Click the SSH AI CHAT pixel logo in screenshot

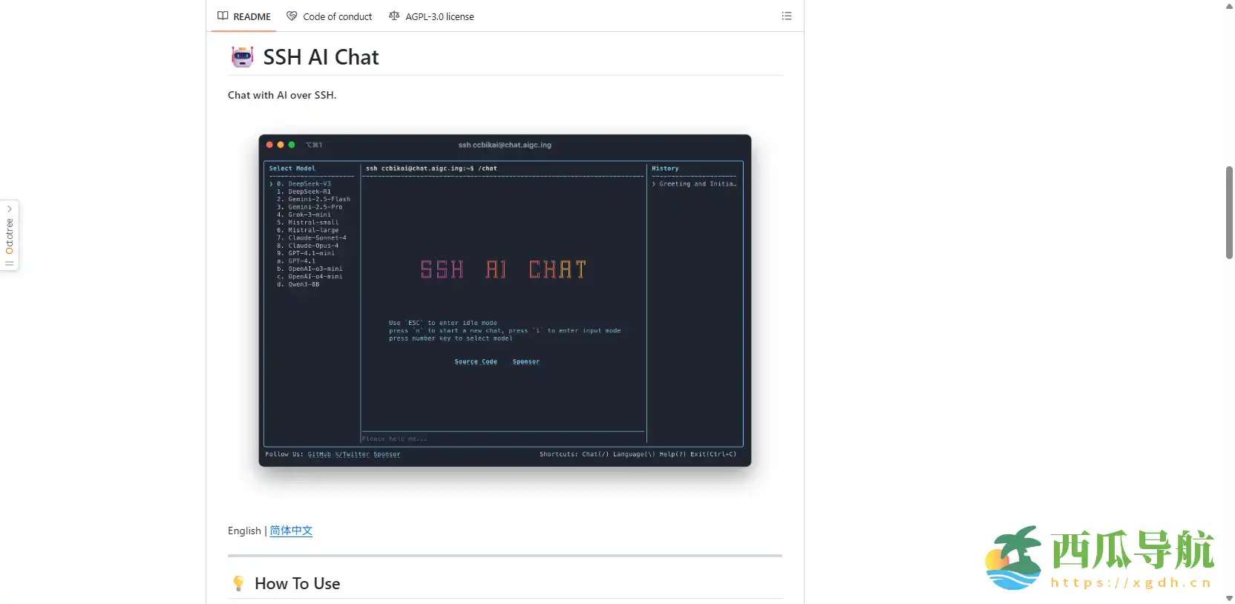(x=503, y=269)
